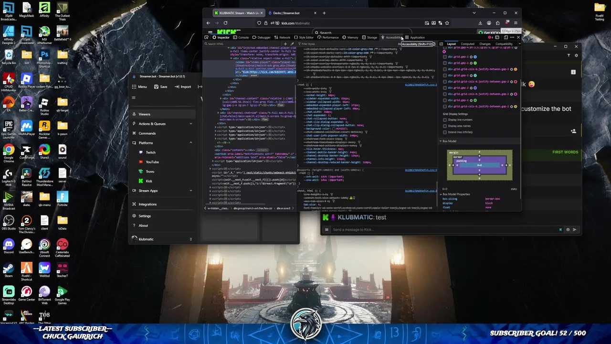This screenshot has height=344, width=611.
Task: Open Commands in Streamer.bot sidebar
Action: 163,133
